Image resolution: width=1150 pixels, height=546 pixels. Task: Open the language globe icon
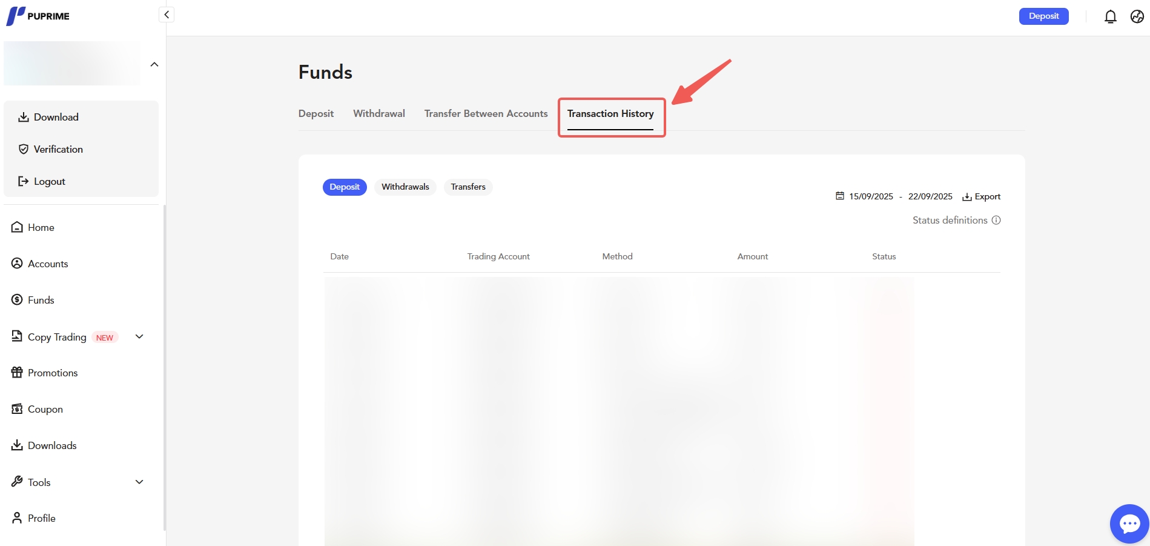pyautogui.click(x=1137, y=16)
